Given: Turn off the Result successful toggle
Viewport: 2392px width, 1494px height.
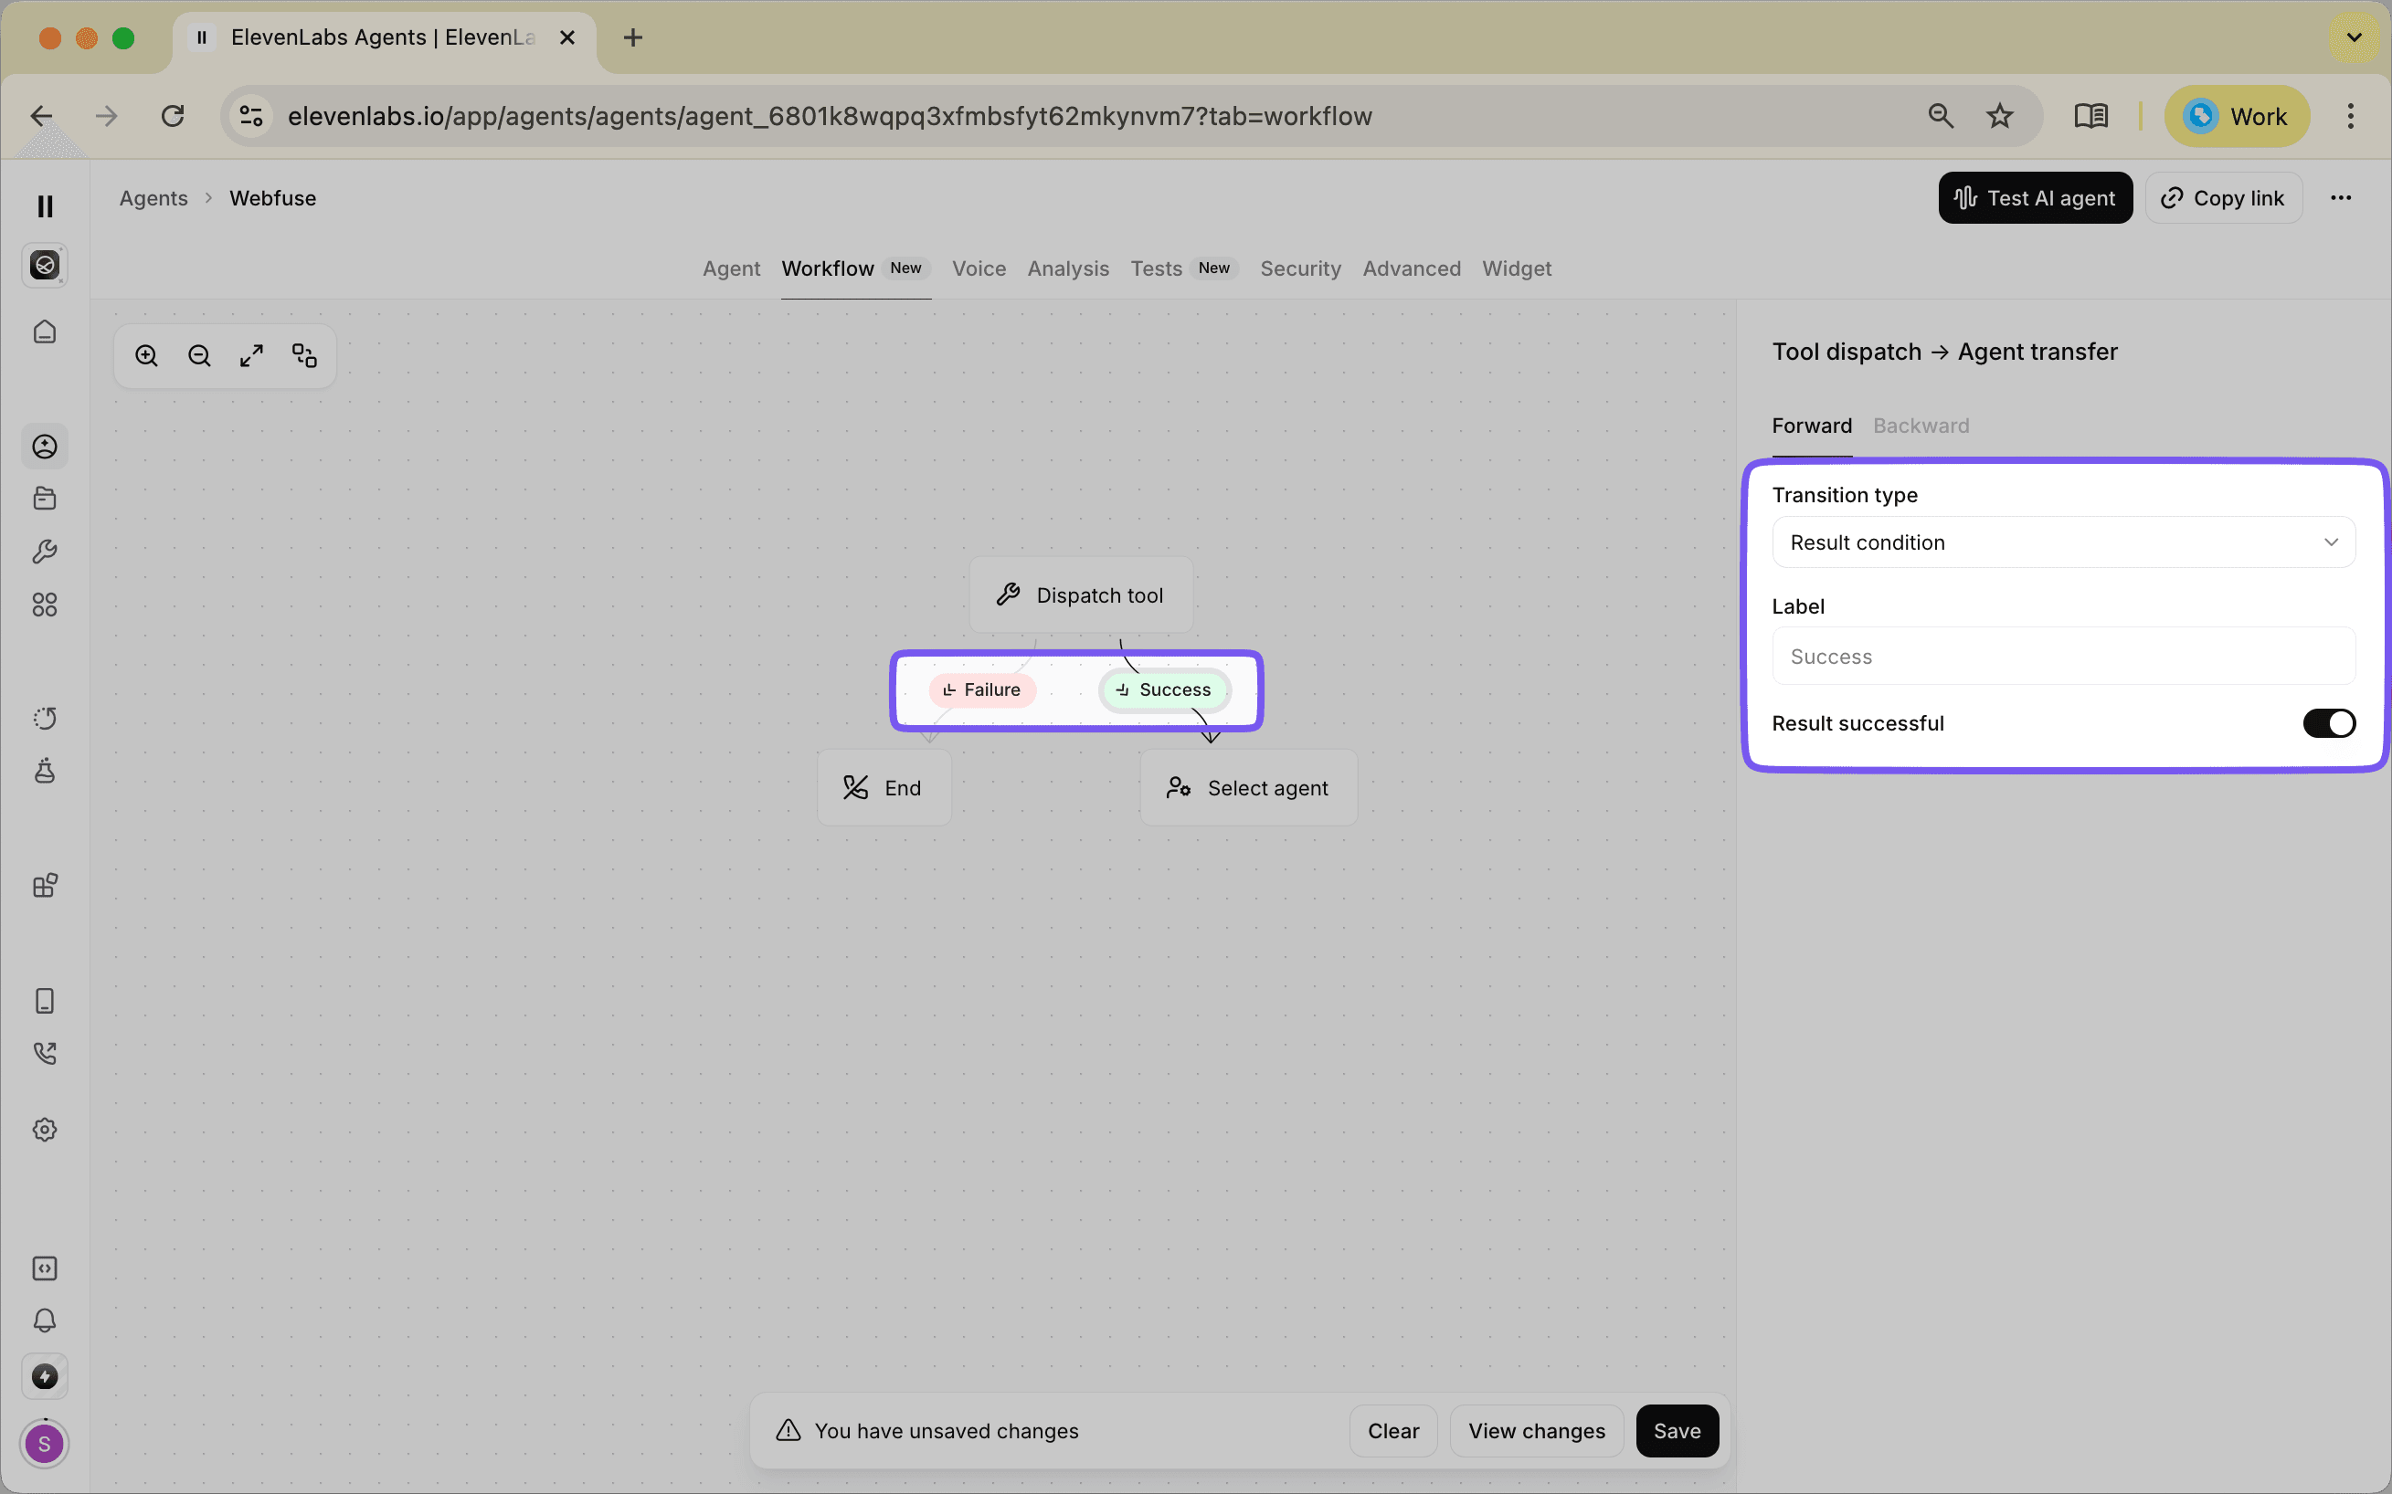Looking at the screenshot, I should click(x=2329, y=722).
